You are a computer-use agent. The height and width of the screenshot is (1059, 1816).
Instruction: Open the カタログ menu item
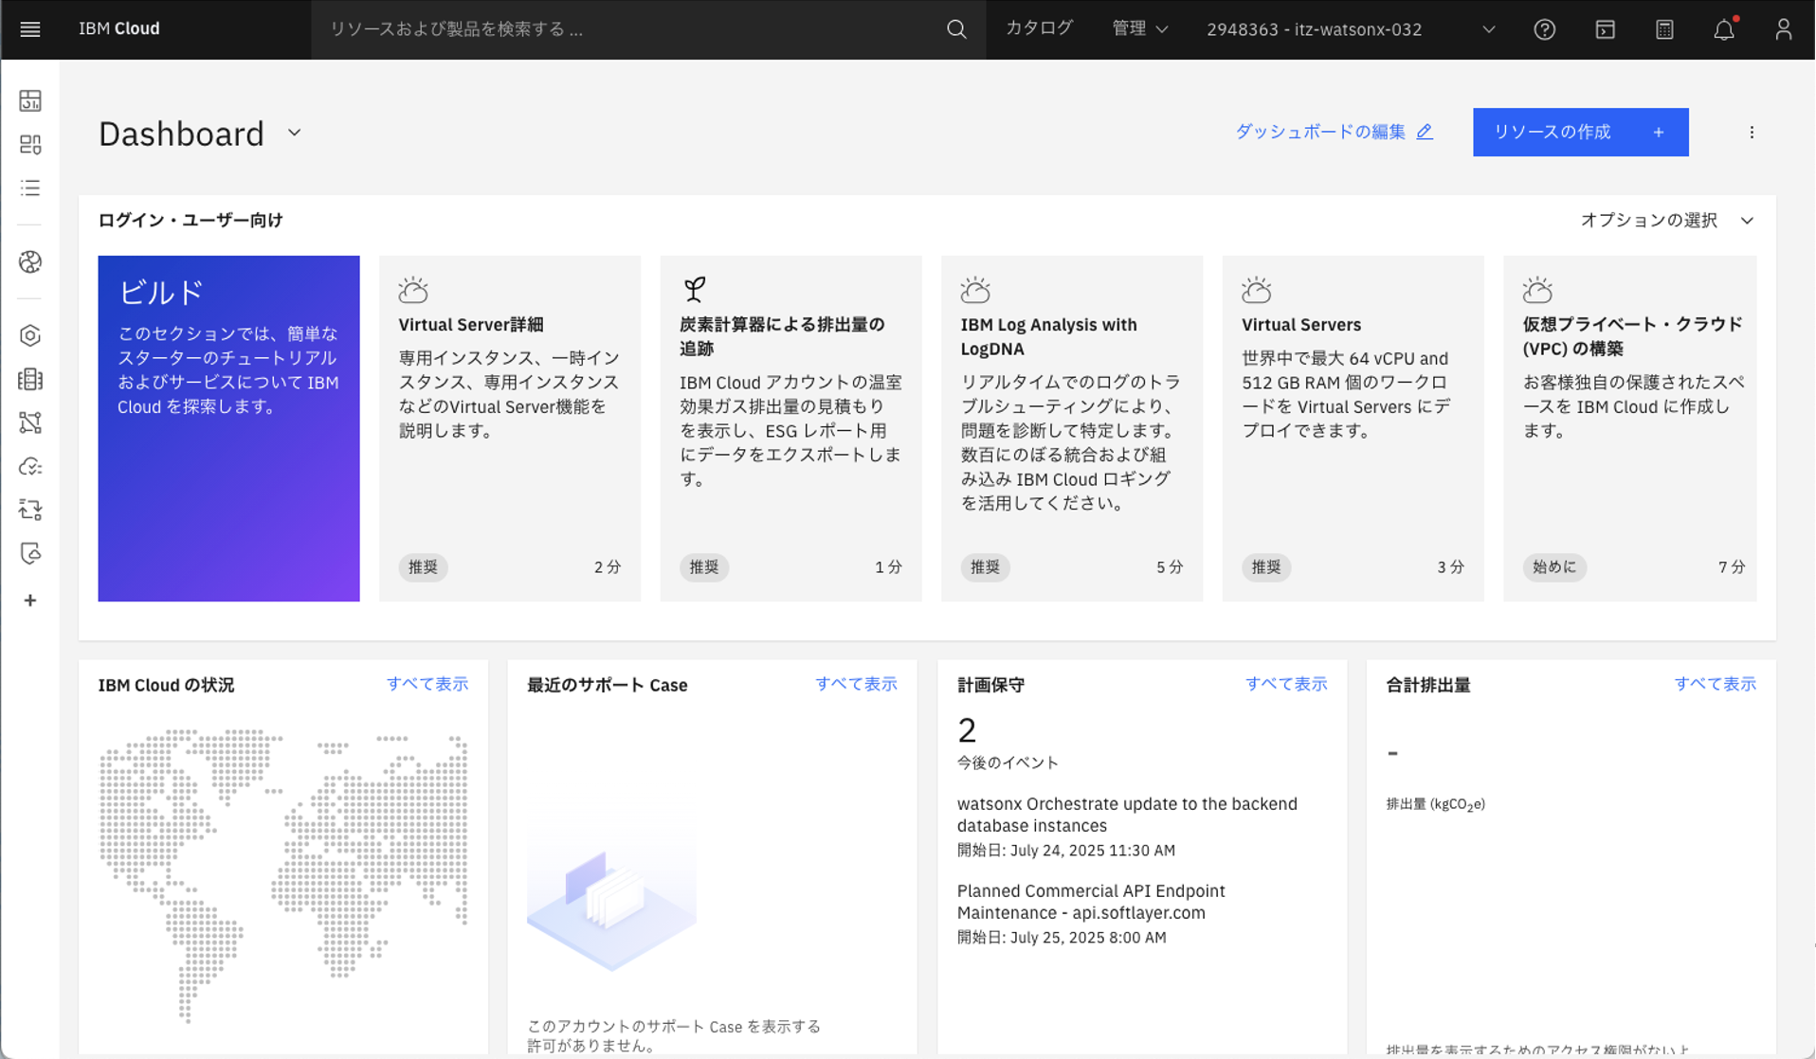pyautogui.click(x=1039, y=29)
